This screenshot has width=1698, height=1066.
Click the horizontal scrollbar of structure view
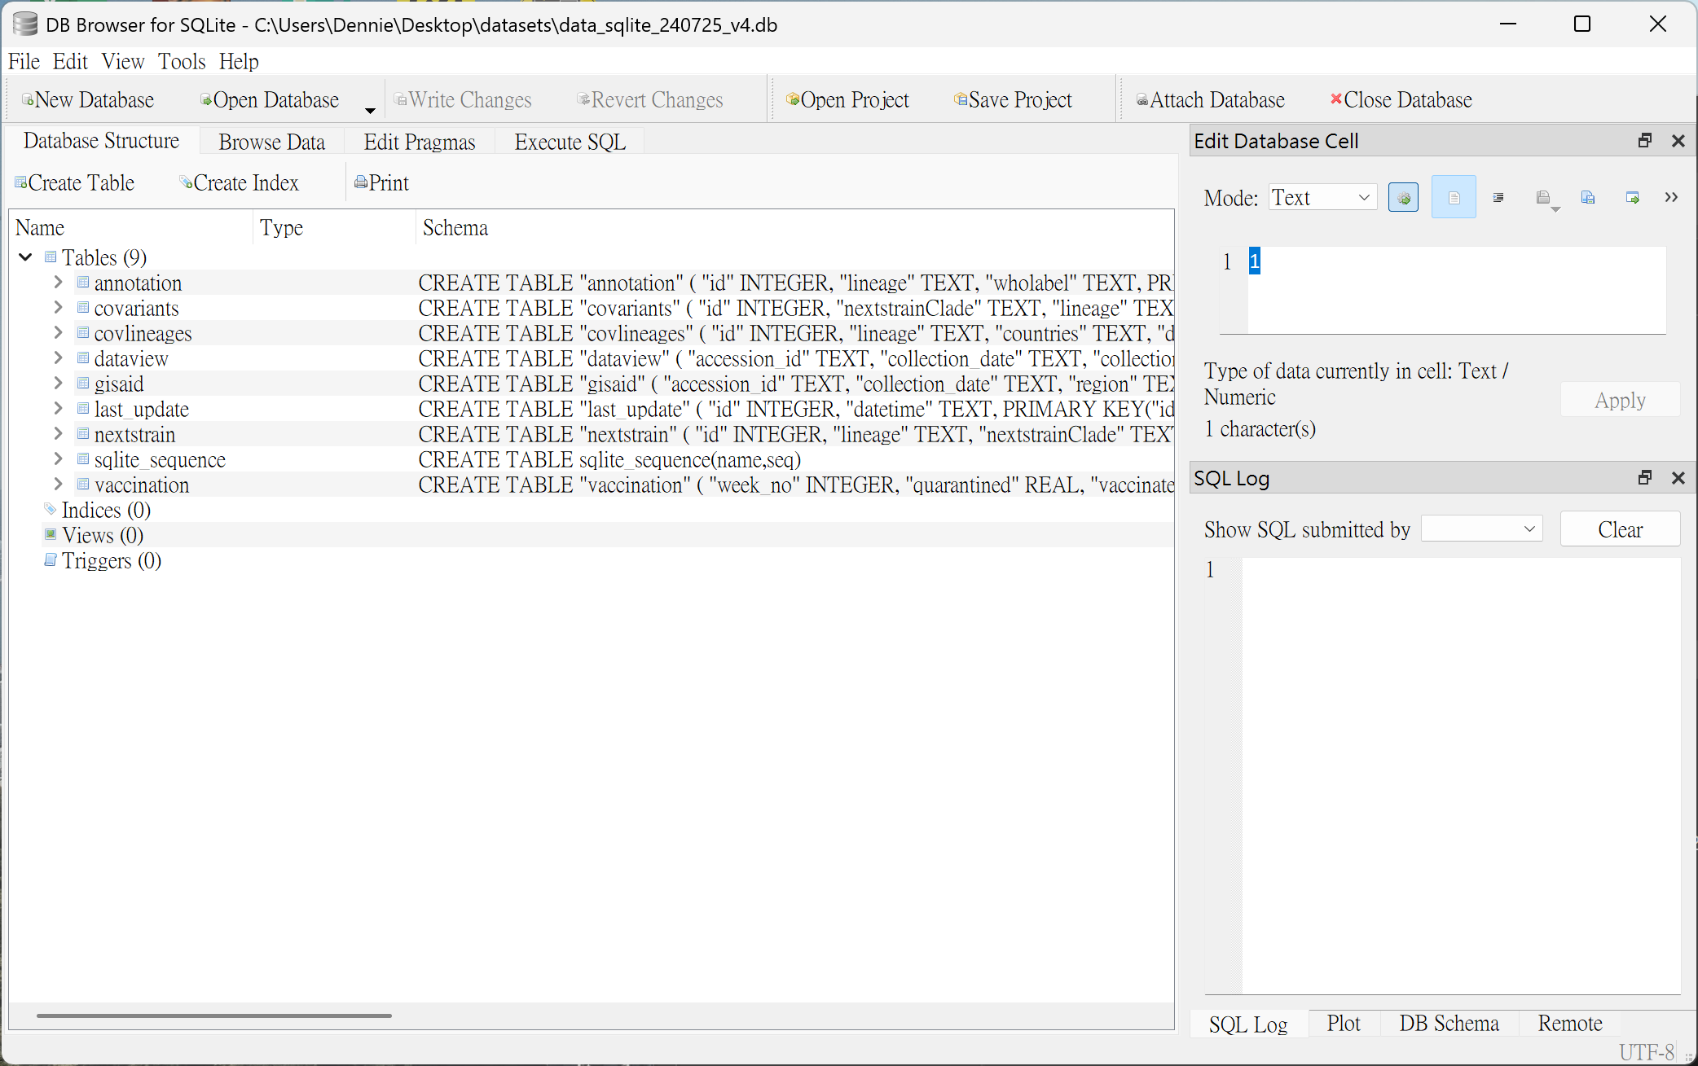point(213,1016)
